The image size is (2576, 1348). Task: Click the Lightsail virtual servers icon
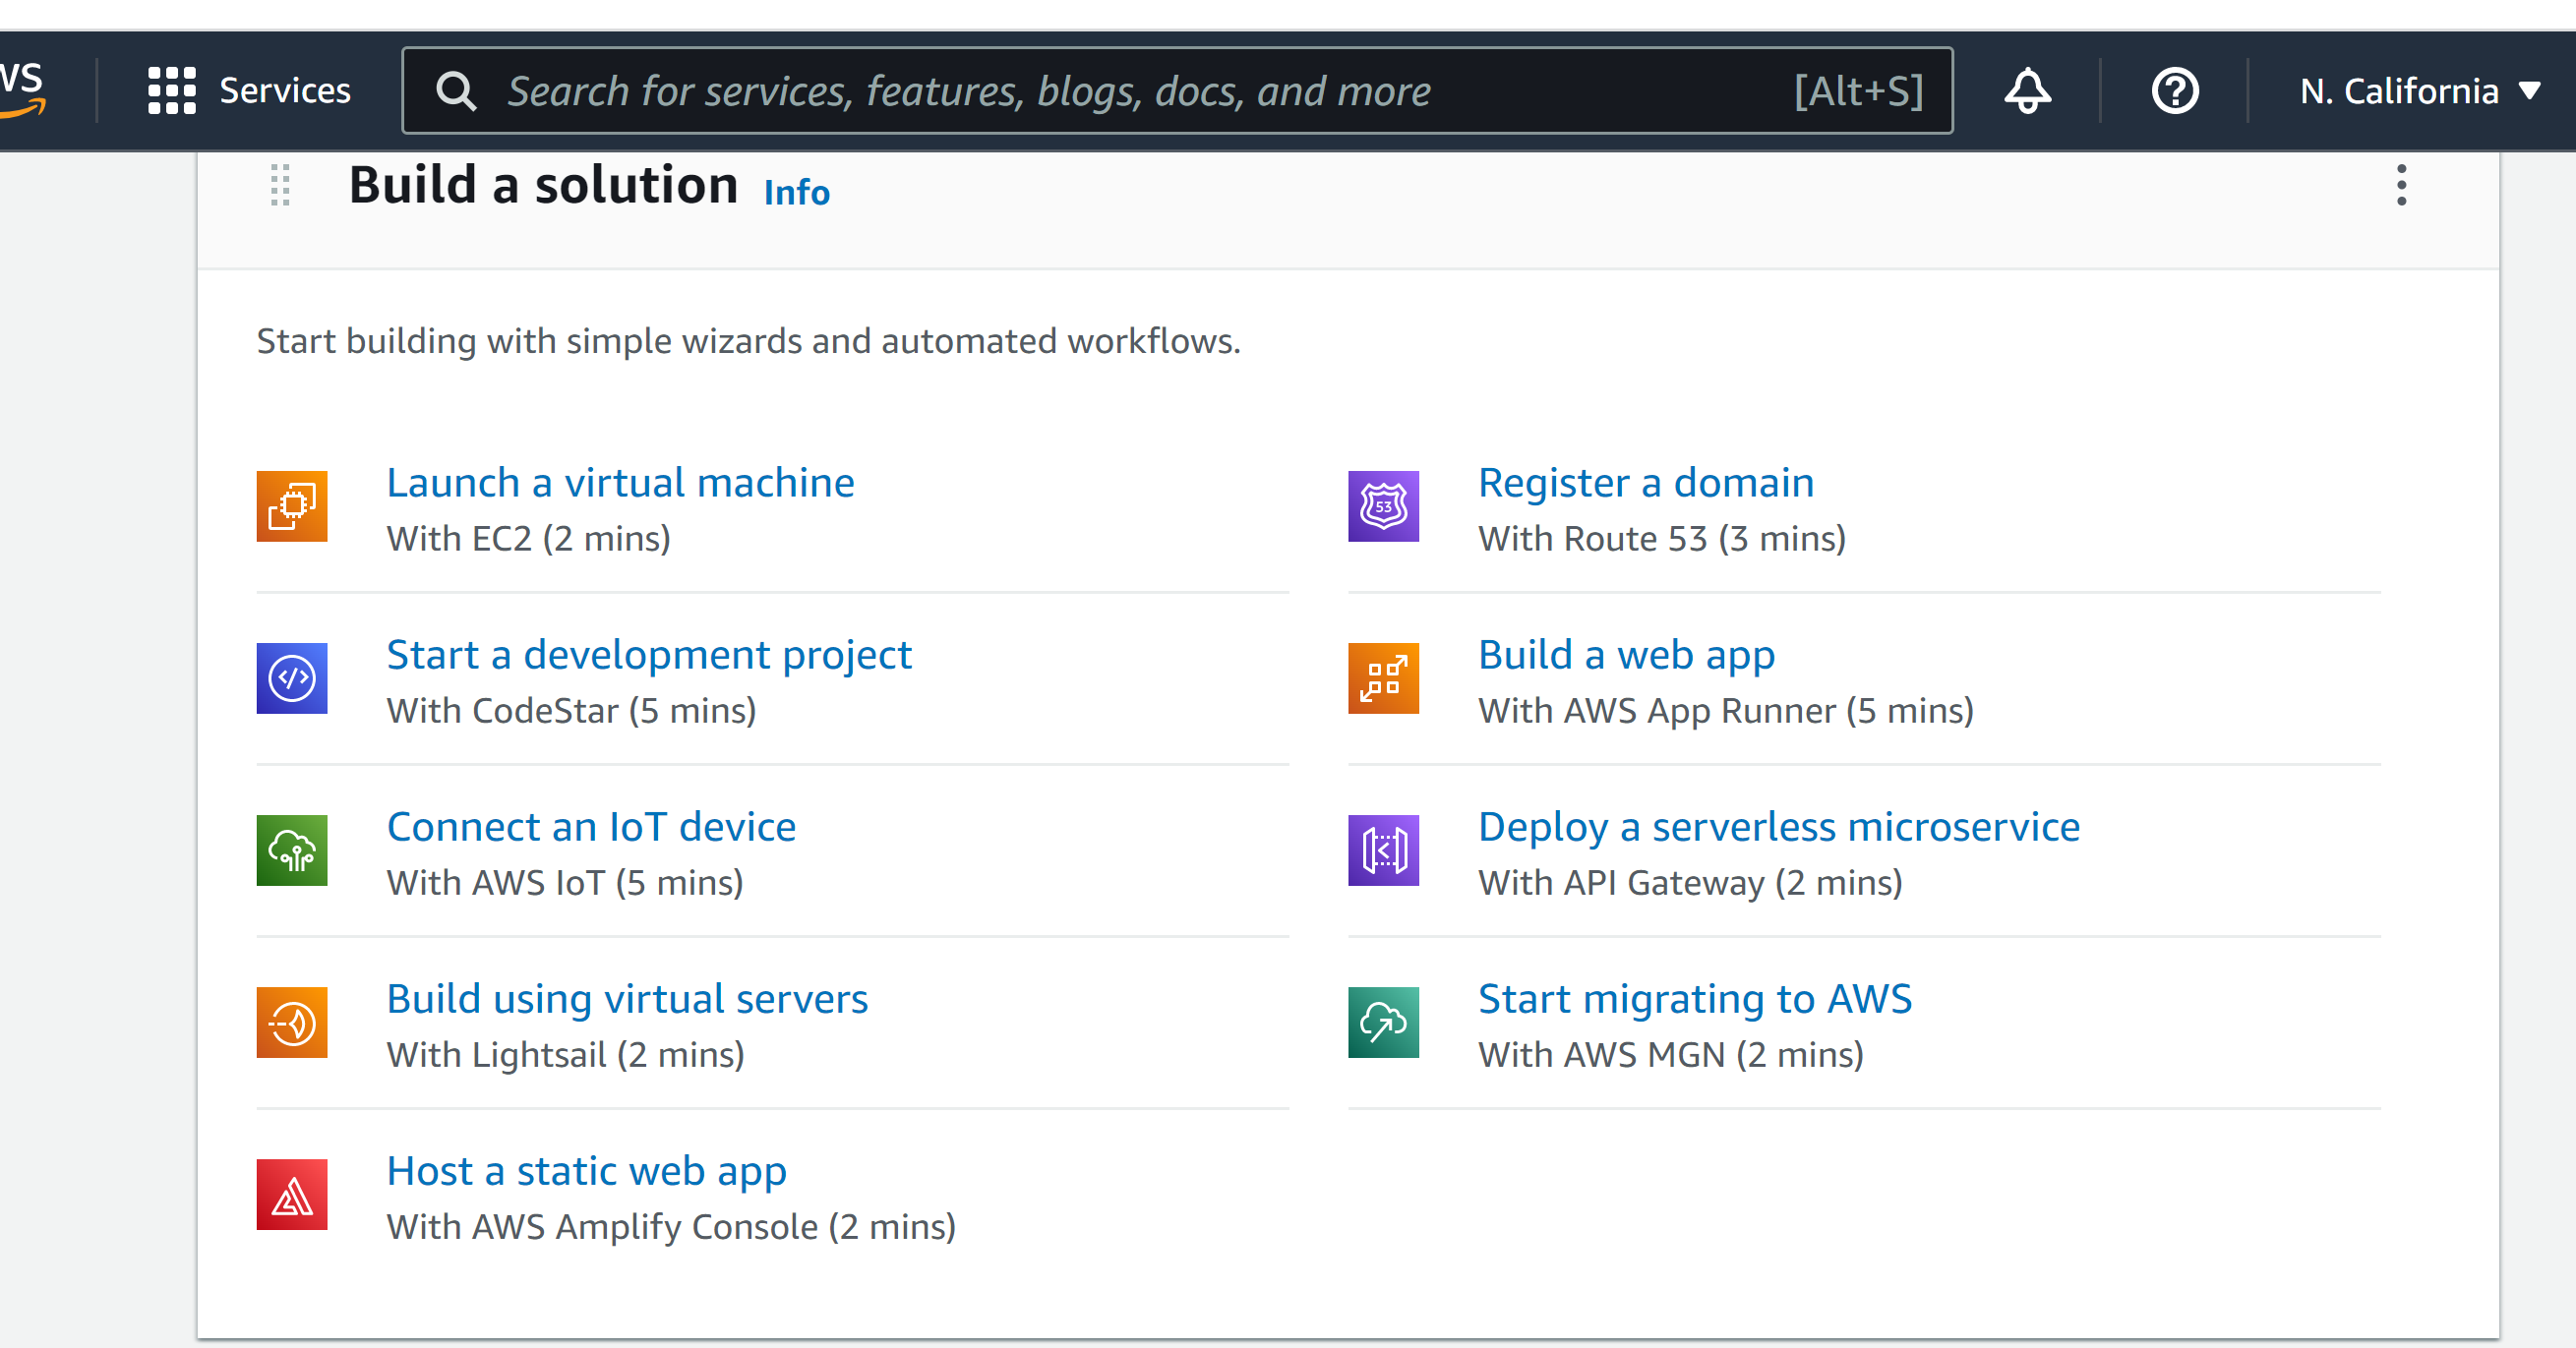coord(292,1022)
